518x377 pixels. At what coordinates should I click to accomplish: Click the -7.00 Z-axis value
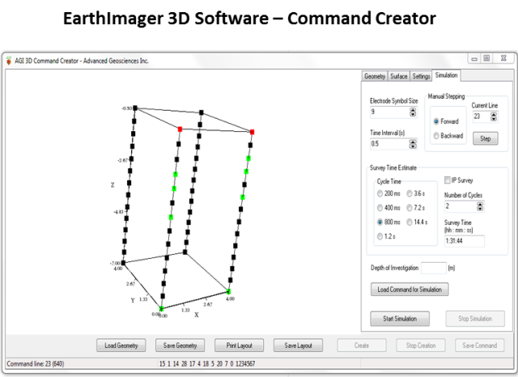click(115, 264)
